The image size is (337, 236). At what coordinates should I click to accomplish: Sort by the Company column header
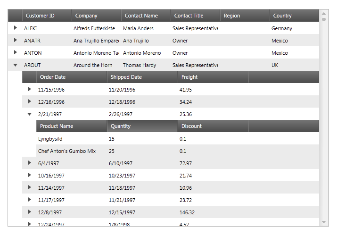pos(96,16)
